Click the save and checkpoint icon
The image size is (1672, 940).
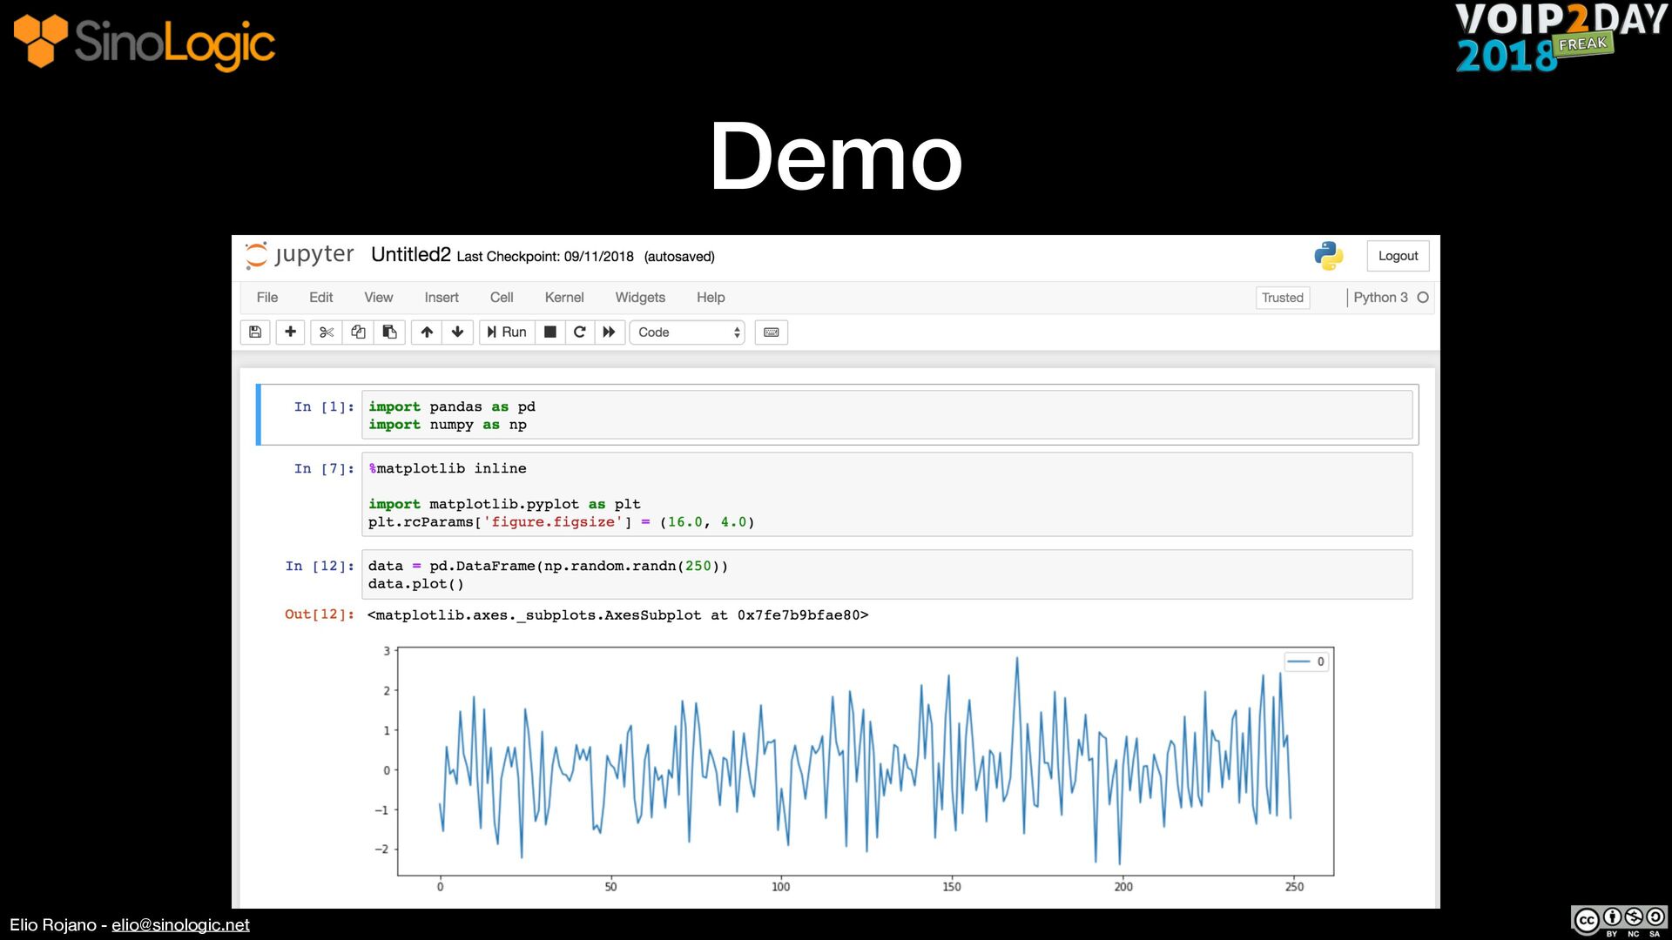[x=255, y=332]
